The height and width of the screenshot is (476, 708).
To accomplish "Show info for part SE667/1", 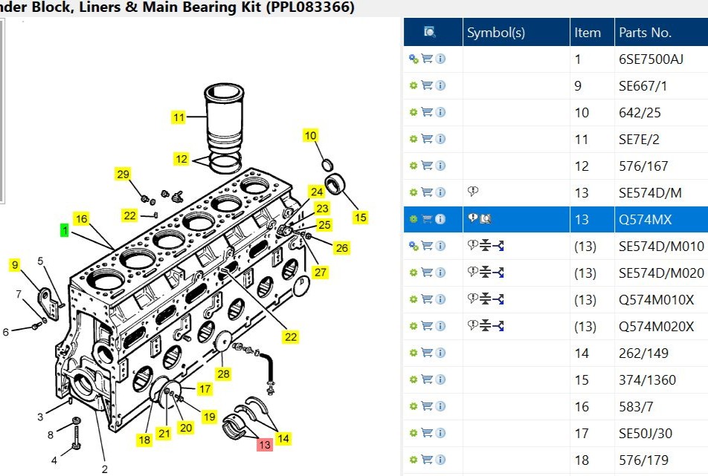I will 440,85.
